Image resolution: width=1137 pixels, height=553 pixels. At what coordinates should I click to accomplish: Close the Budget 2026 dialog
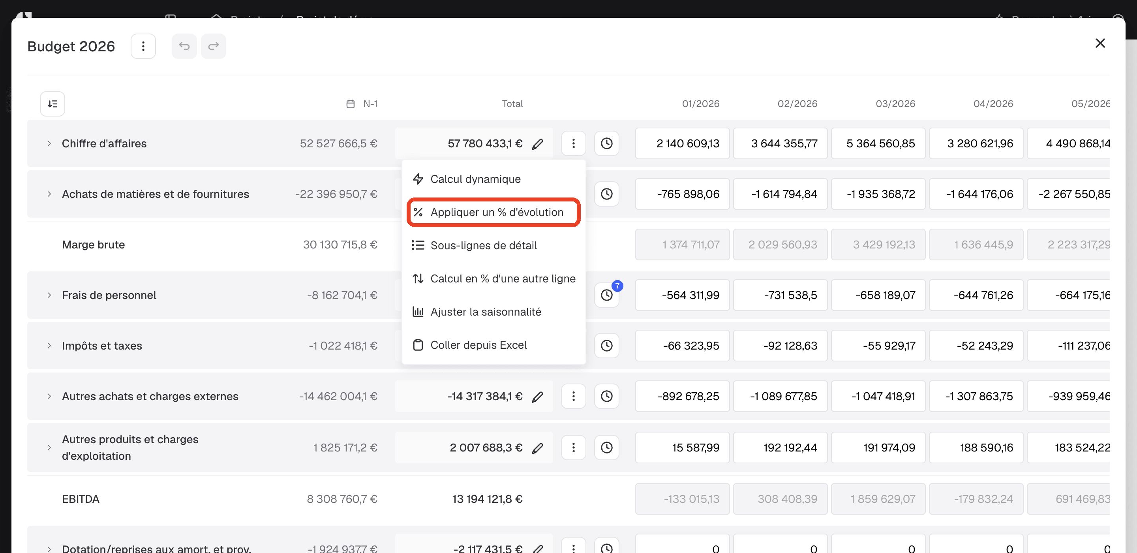pyautogui.click(x=1100, y=43)
